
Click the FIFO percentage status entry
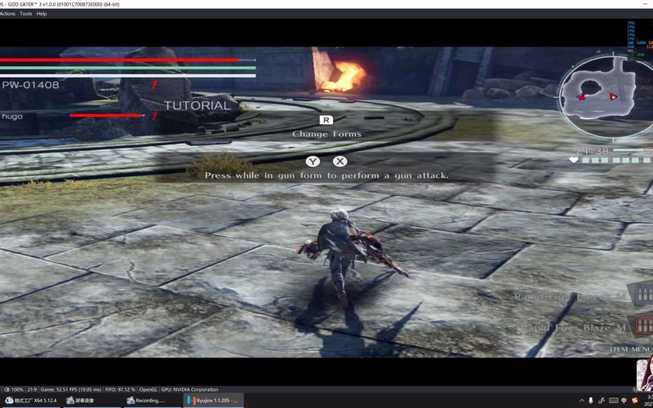click(x=120, y=390)
